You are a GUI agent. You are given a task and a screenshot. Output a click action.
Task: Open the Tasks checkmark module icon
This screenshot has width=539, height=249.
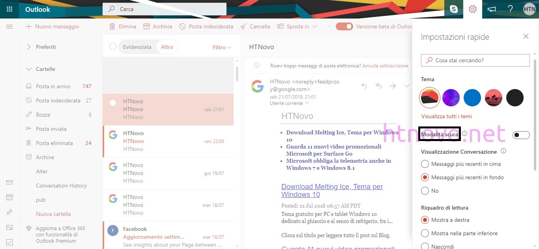click(x=9, y=242)
